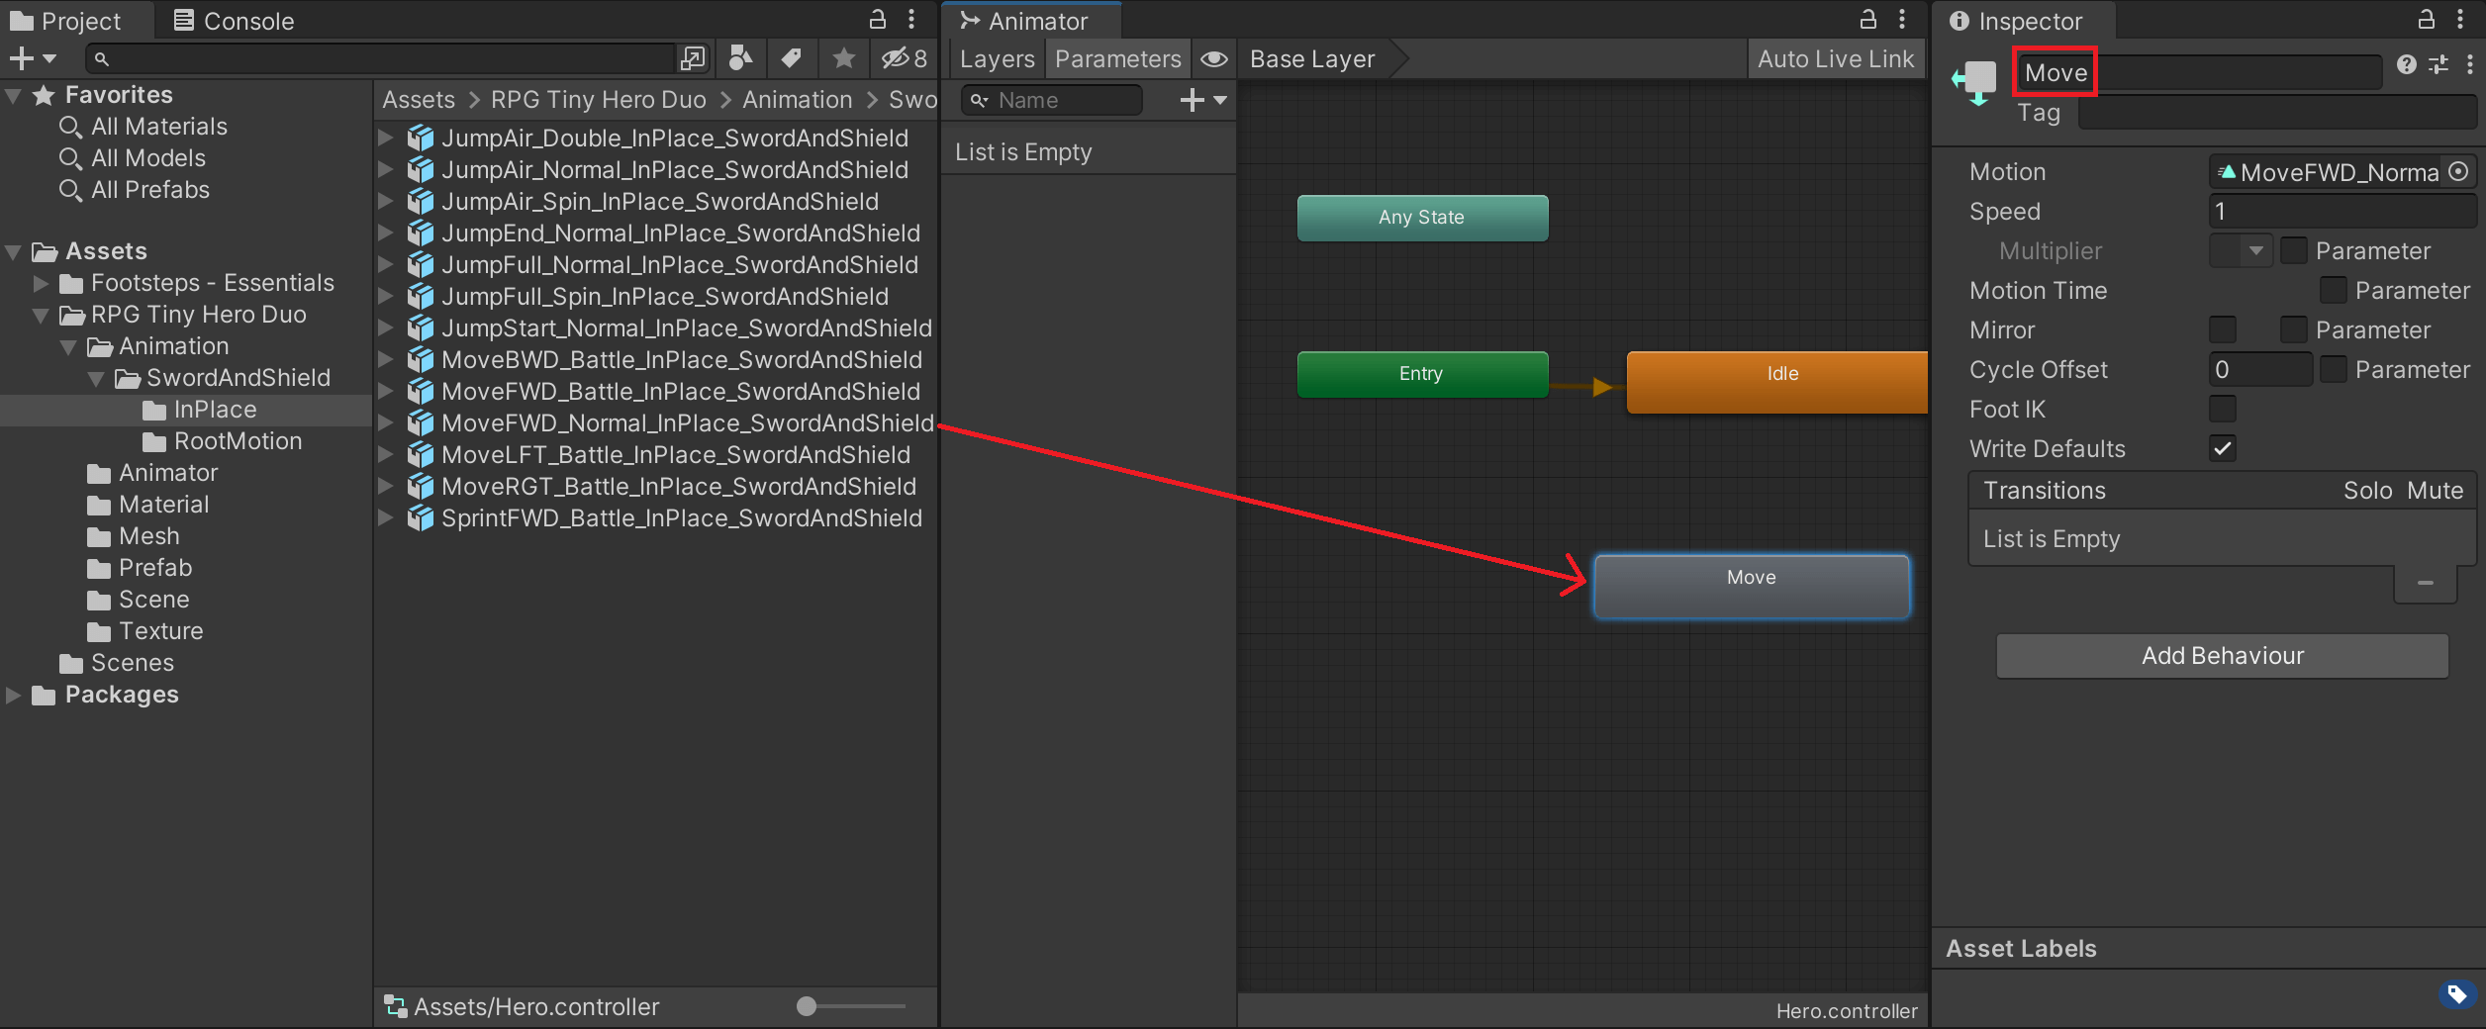Lock the Animator panel
2486x1029 pixels.
(x=1867, y=19)
